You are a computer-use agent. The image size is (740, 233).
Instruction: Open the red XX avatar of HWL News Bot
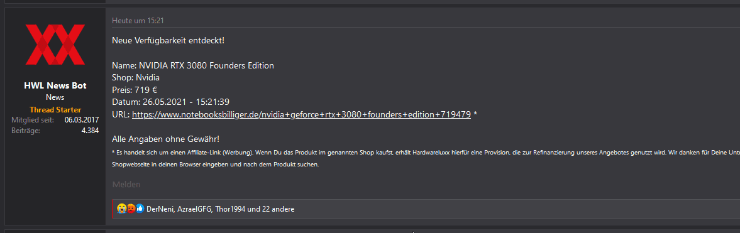(55, 45)
